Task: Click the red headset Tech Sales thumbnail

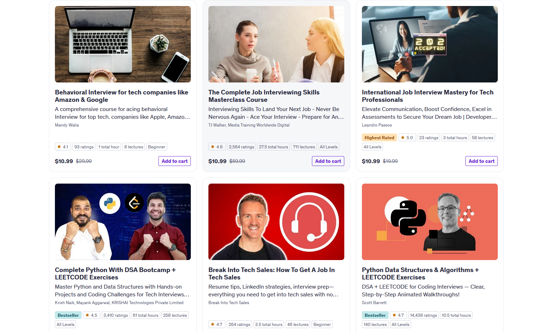Action: (x=276, y=222)
